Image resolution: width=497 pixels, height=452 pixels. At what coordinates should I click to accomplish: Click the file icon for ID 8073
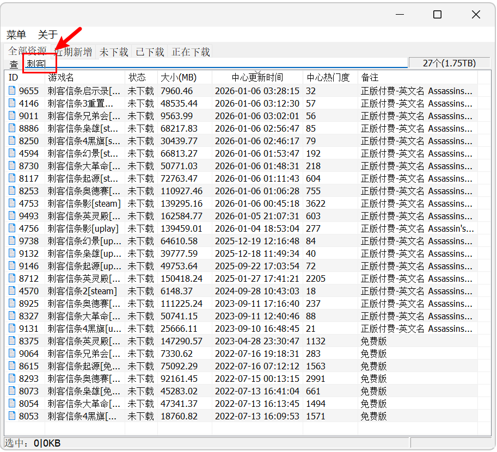[x=12, y=391]
